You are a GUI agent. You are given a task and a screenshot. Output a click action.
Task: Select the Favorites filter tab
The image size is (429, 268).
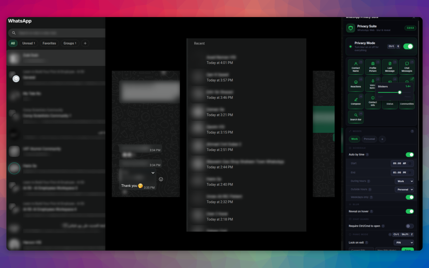click(x=49, y=43)
